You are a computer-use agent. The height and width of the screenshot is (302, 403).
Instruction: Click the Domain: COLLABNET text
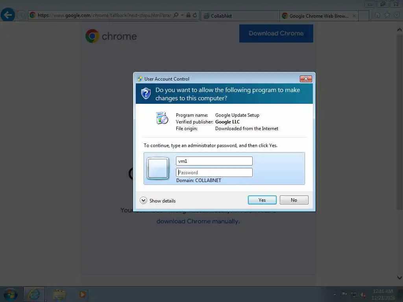(x=199, y=180)
